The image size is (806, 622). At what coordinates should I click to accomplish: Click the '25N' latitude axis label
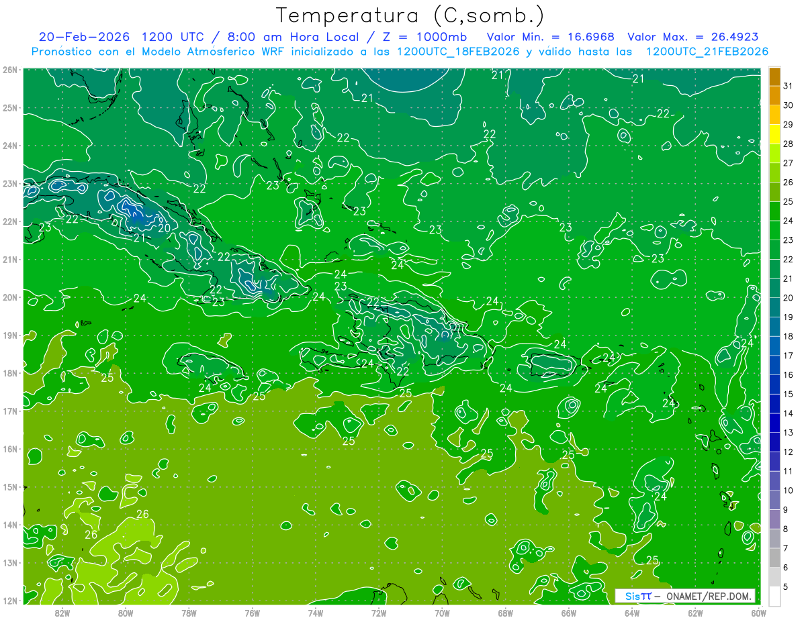[9, 107]
